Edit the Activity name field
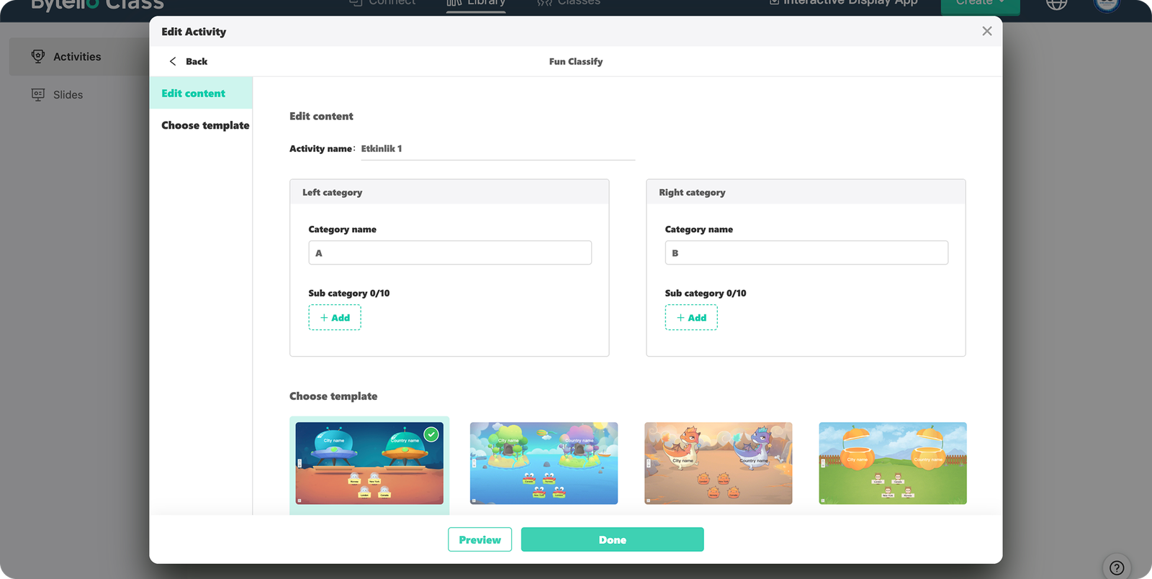Image resolution: width=1152 pixels, height=579 pixels. (x=497, y=149)
